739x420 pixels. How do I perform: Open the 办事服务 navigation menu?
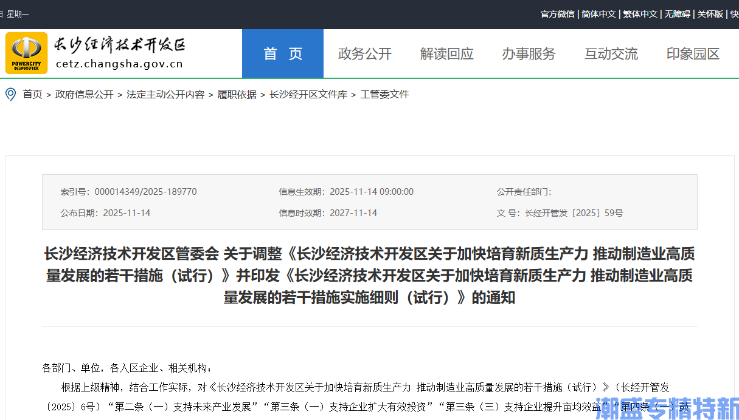point(529,53)
